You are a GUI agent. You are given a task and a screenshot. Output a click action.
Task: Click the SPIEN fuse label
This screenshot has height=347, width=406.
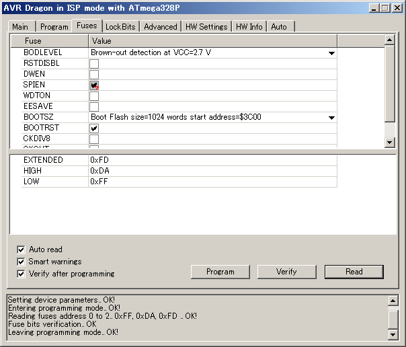click(34, 85)
